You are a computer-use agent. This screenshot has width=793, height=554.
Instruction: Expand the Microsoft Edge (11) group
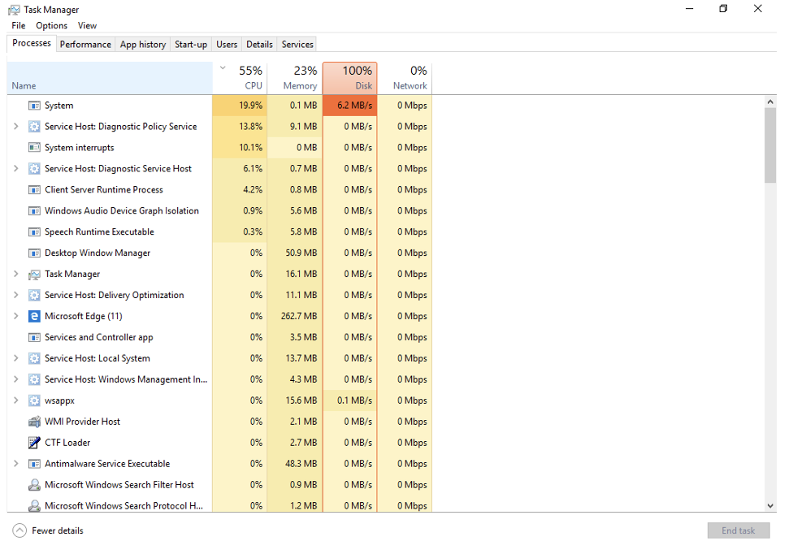click(15, 316)
